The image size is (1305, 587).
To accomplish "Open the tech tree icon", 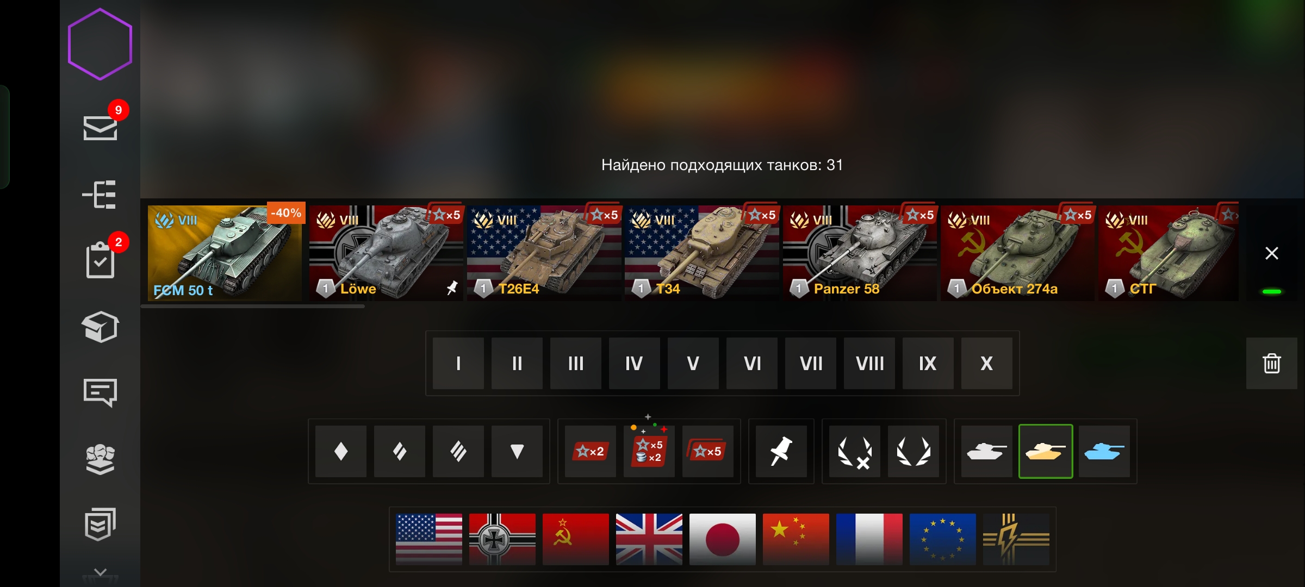I will 100,195.
